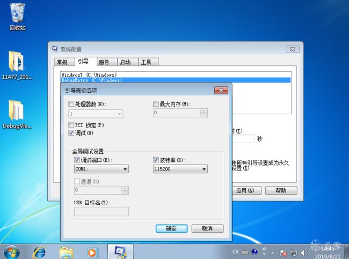
Task: Close the boot advanced options dialog
Action: click(x=221, y=90)
